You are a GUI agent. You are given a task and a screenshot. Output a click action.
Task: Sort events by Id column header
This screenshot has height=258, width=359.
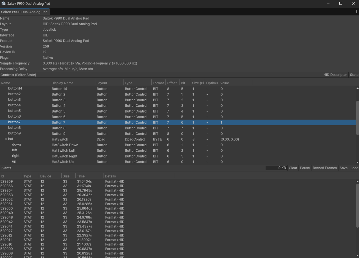point(11,176)
